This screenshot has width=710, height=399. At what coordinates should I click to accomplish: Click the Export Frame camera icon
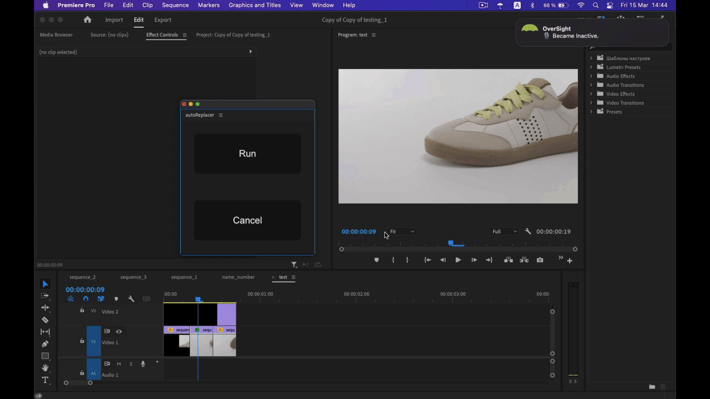[540, 260]
